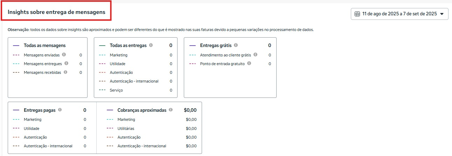Toggle Utilidade series under Entregas pagas

tap(32, 128)
